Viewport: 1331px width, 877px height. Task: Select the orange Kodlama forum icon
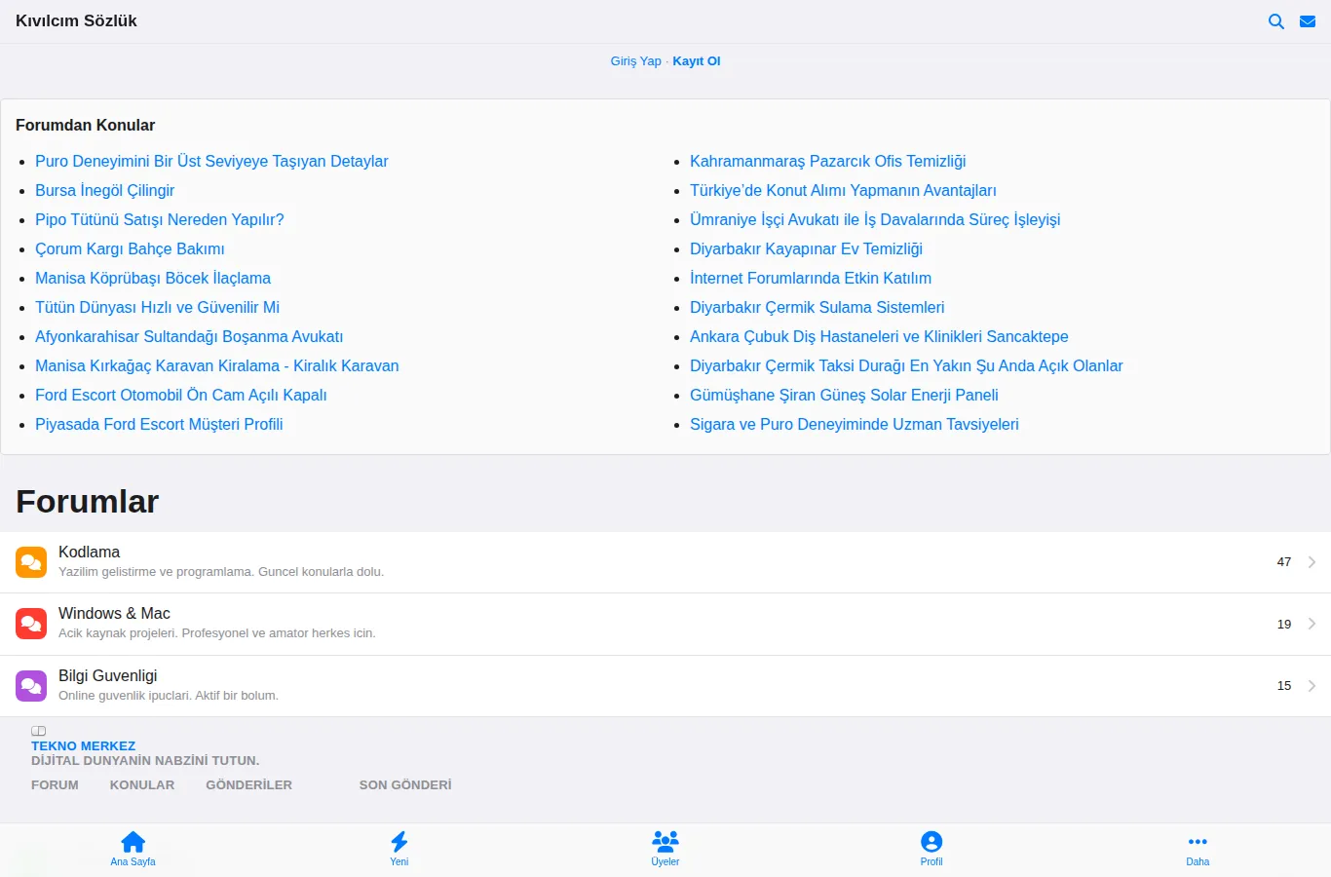coord(31,562)
